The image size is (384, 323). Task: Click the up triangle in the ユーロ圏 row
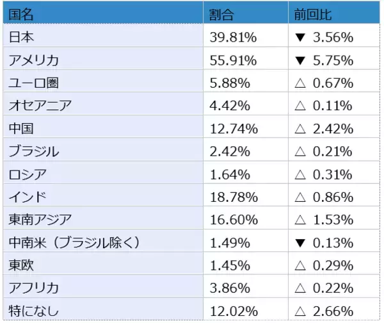pos(300,83)
